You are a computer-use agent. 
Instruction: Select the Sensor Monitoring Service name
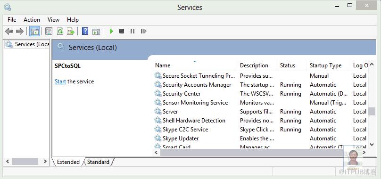pyautogui.click(x=195, y=103)
